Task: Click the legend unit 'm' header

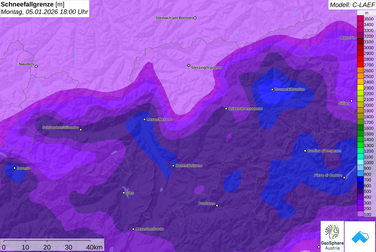Action: pos(367,13)
